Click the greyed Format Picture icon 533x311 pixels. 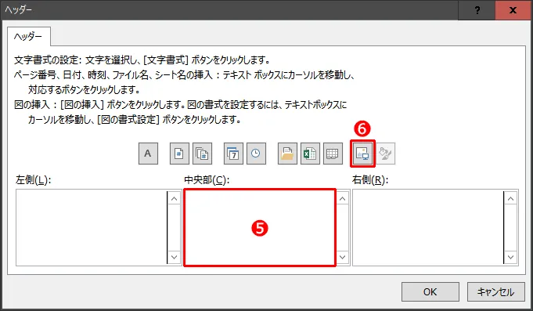[x=386, y=154]
